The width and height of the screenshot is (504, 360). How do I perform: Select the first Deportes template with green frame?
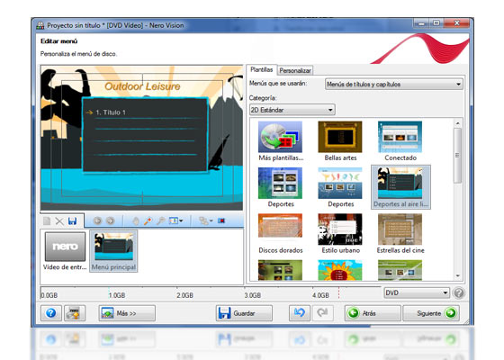point(280,183)
